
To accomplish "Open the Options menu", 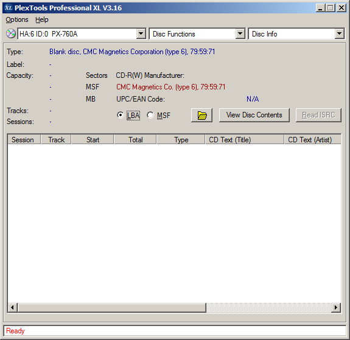I will (17, 19).
